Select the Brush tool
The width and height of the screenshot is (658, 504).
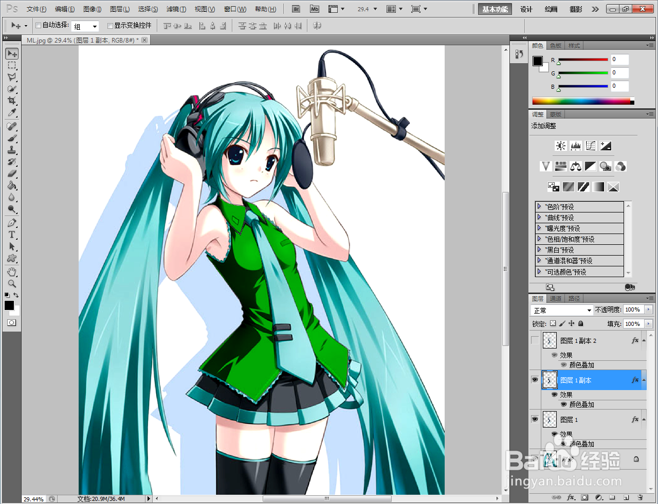[12, 138]
